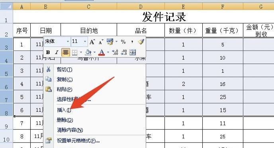Apply comma style in mini toolbar
Viewport: 274px width, 148px height.
click(132, 42)
